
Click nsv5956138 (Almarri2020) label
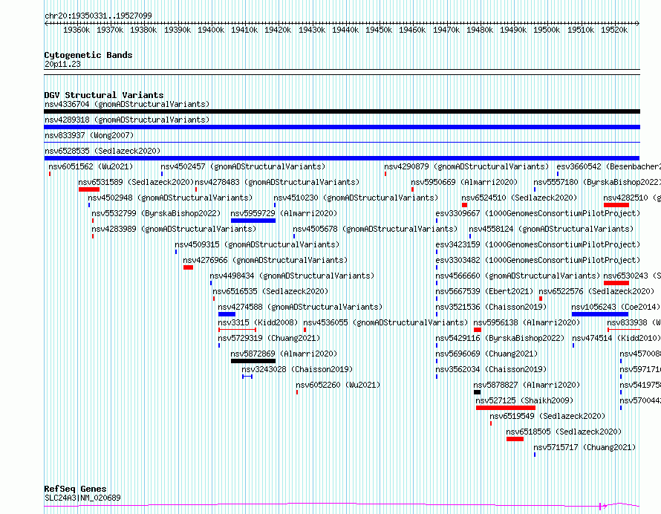527,322
